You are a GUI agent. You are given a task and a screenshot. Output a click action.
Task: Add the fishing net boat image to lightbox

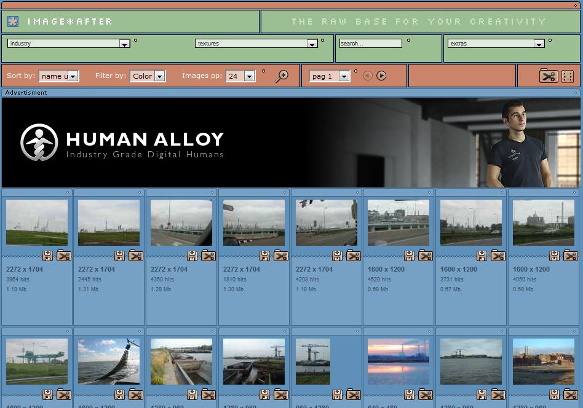pos(136,394)
